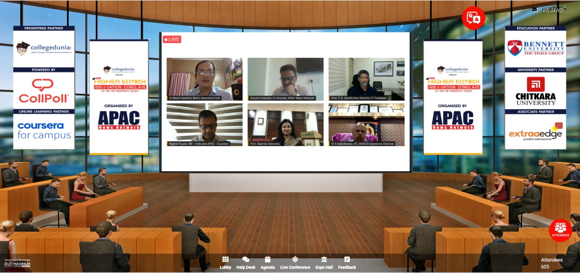
Task: Select Prof. Sasmita Samanta video tile
Action: click(285, 125)
